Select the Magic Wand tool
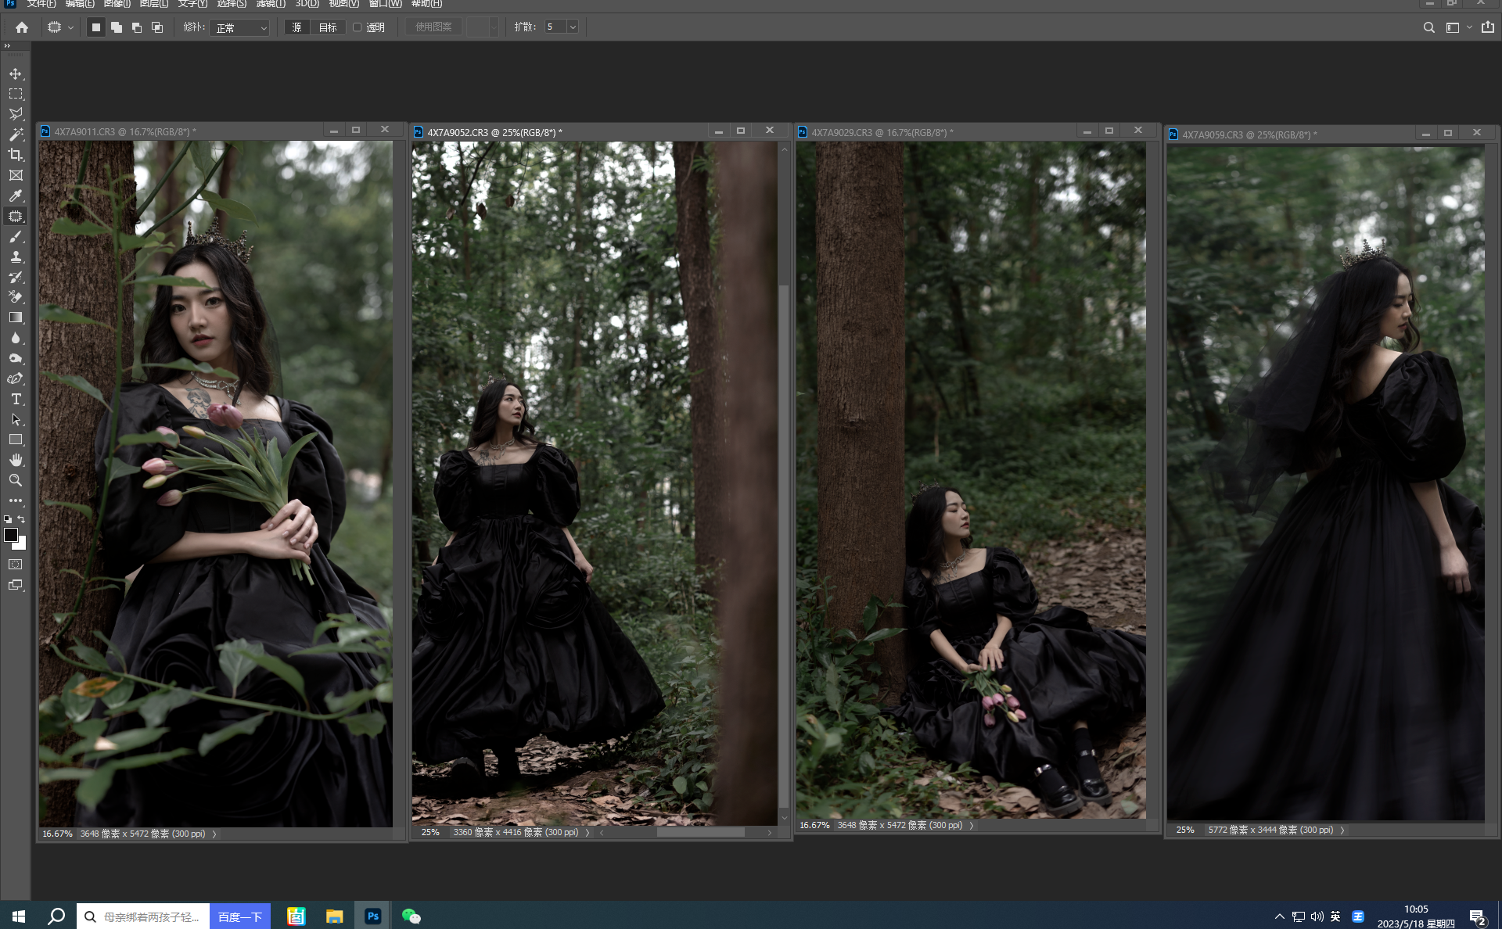The width and height of the screenshot is (1502, 929). click(16, 135)
